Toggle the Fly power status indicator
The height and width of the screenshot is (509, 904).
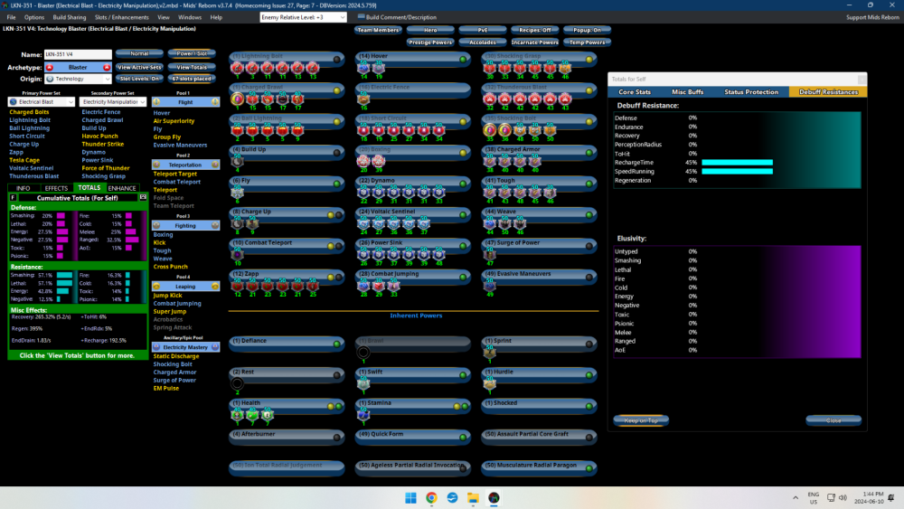pyautogui.click(x=337, y=184)
